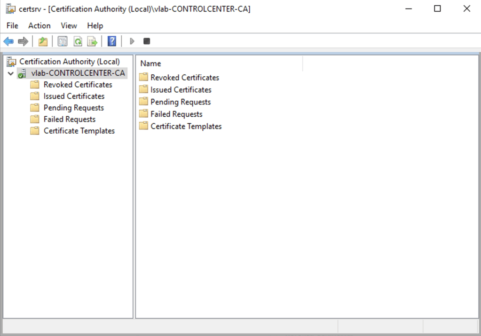Image resolution: width=481 pixels, height=336 pixels.
Task: Select Certification Authority (Local) root node
Action: click(x=69, y=62)
